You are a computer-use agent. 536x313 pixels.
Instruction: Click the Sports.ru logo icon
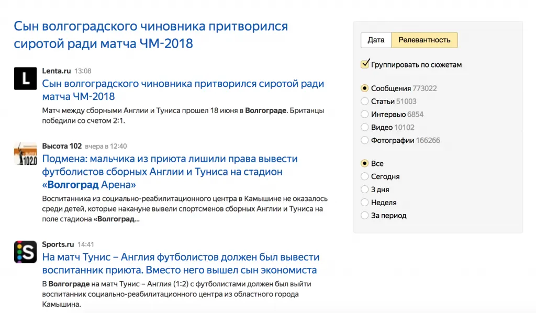(x=25, y=252)
